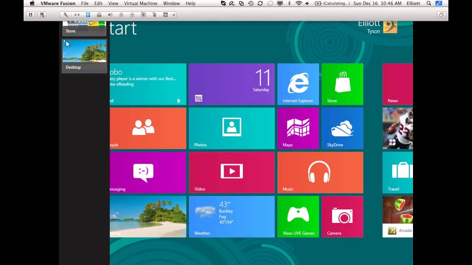Open the Travel tile
The height and width of the screenshot is (265, 472).
(x=398, y=173)
